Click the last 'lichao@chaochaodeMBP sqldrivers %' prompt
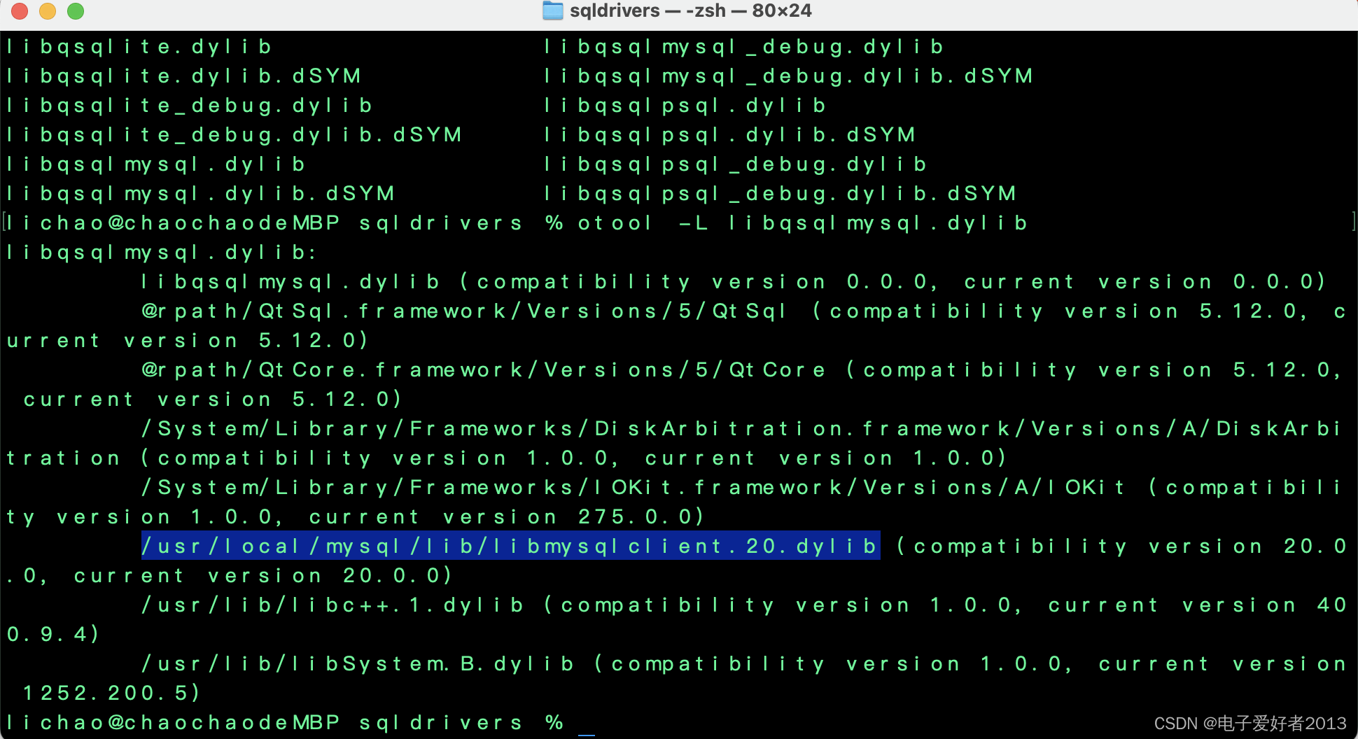 coord(286,722)
